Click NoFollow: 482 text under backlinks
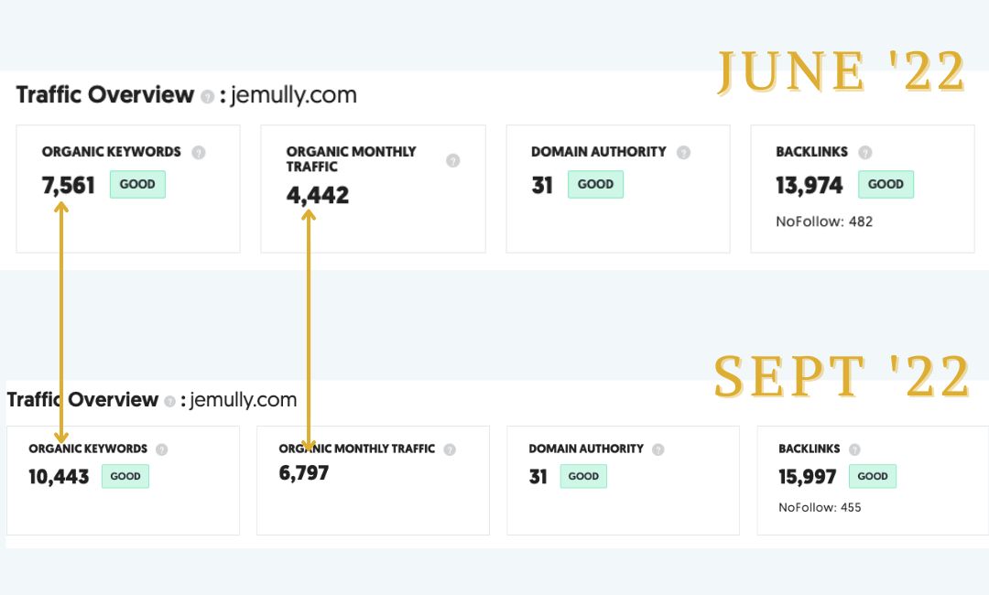This screenshot has height=595, width=989. [824, 222]
